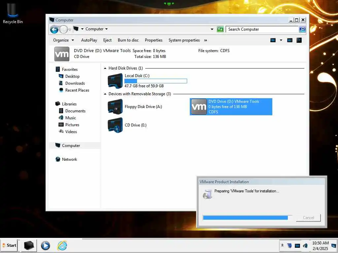Open the explorer icon pinned on taskbar
Viewport: 338px width, 253px height.
pyautogui.click(x=29, y=245)
